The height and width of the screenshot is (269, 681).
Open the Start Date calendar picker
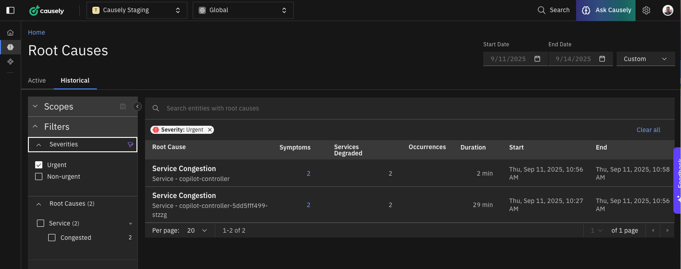[x=537, y=59]
